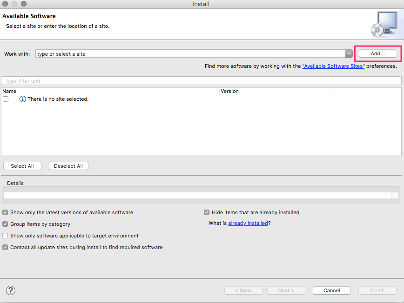Tick the checkbox beside the empty site entry

point(6,99)
